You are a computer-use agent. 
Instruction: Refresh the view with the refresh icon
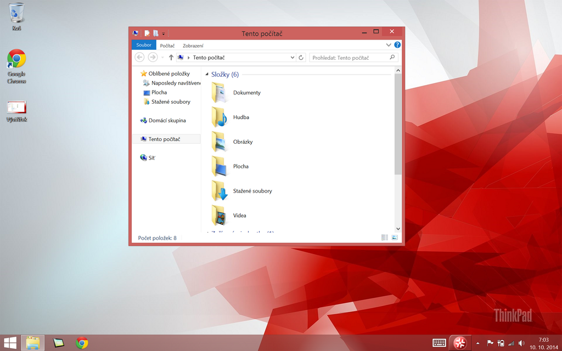tap(300, 57)
